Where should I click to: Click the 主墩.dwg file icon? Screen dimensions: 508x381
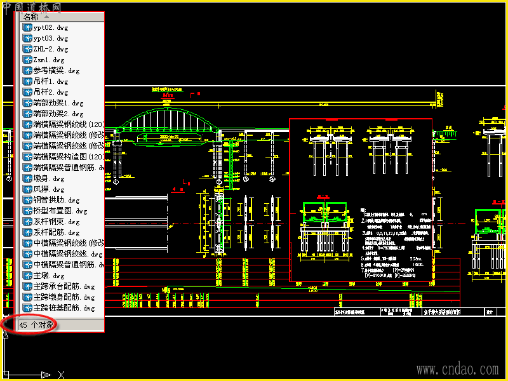pyautogui.click(x=27, y=276)
